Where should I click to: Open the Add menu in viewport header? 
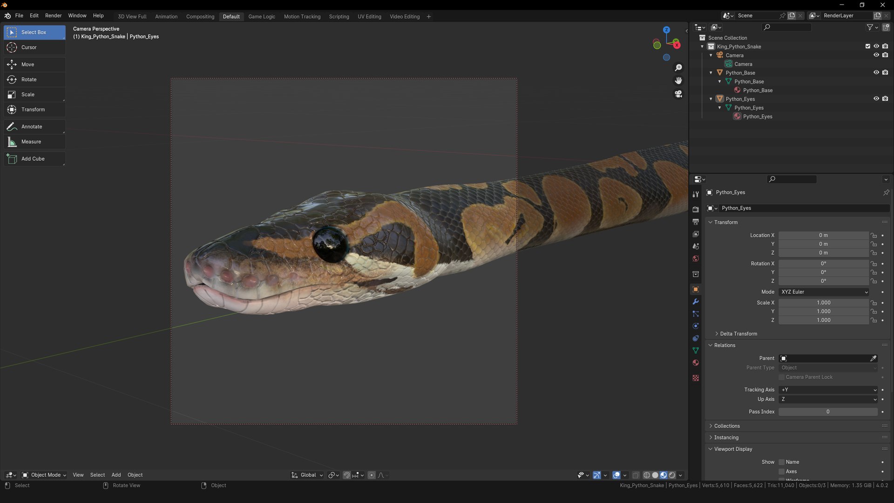coord(116,475)
